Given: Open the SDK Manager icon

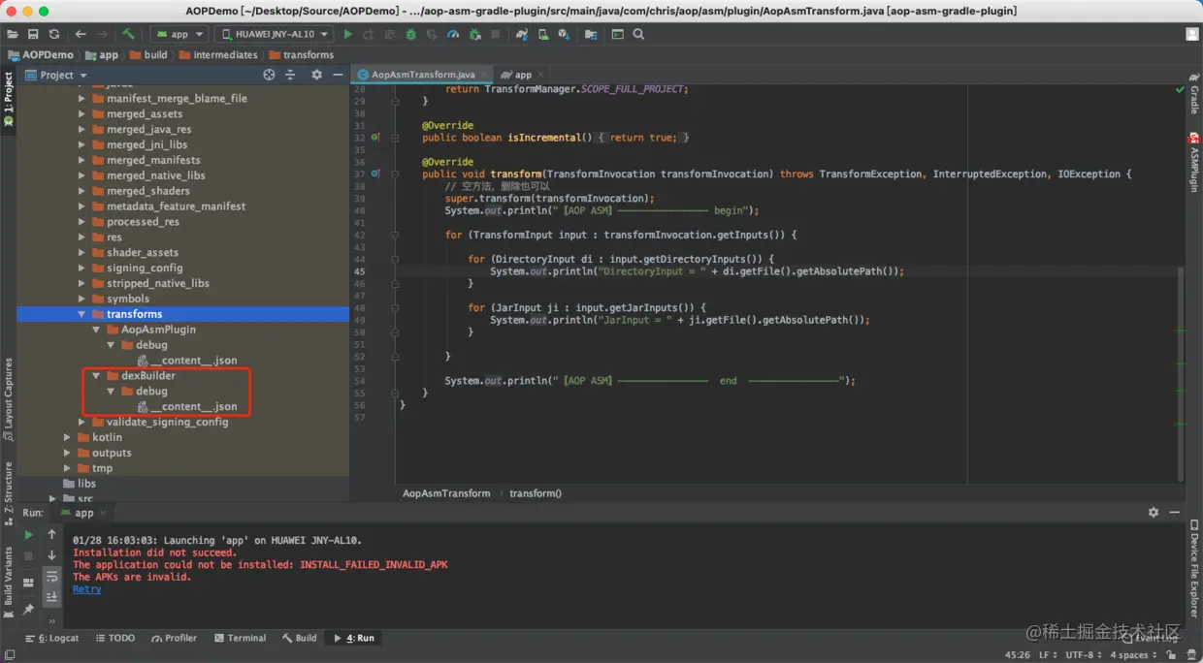Looking at the screenshot, I should coord(565,34).
